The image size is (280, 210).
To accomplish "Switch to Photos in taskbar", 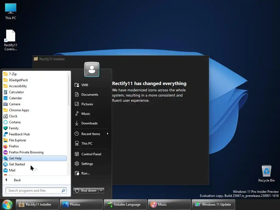I will point(81,205).
